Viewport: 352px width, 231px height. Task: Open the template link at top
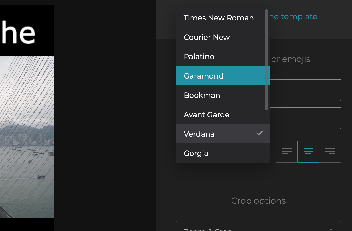[x=293, y=17]
